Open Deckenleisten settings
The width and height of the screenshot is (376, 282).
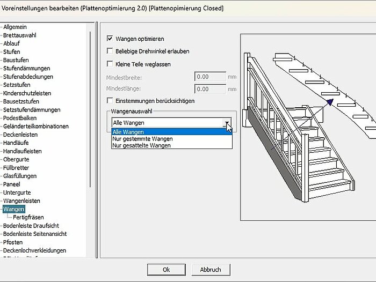tap(20, 135)
